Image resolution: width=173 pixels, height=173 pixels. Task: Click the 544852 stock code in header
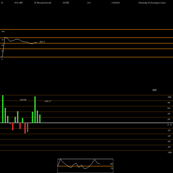116,3
